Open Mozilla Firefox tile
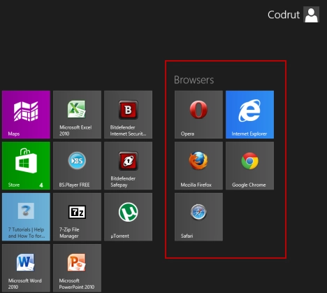Screen dimensions: 327x293 pos(198,166)
